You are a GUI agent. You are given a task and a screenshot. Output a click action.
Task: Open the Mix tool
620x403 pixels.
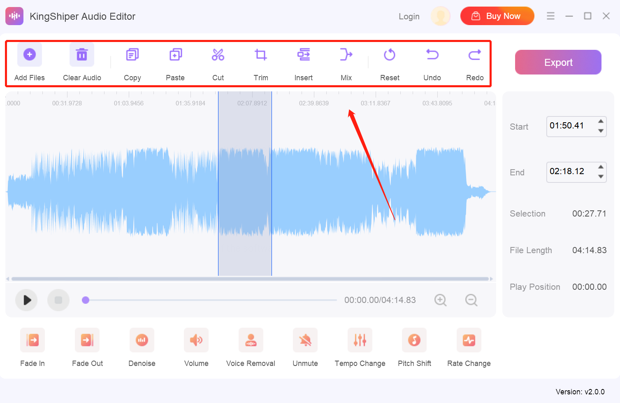pyautogui.click(x=346, y=55)
